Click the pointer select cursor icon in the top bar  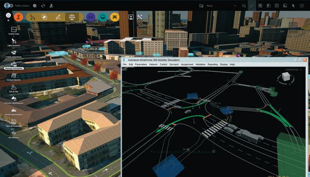294,6
